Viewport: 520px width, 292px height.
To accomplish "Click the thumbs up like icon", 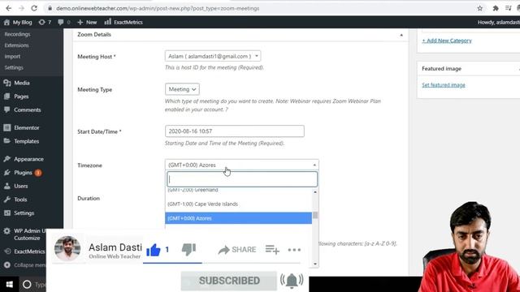I will 154,250.
